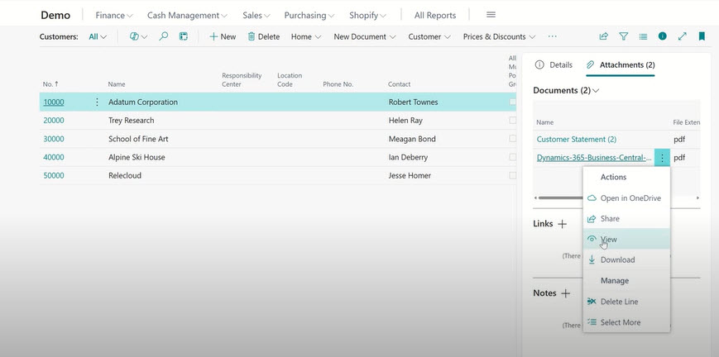Choose View in the context menu
Image resolution: width=719 pixels, height=357 pixels.
(x=626, y=239)
